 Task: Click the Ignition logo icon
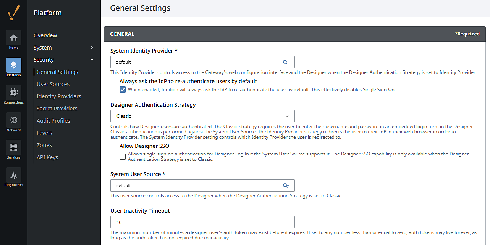click(x=14, y=13)
